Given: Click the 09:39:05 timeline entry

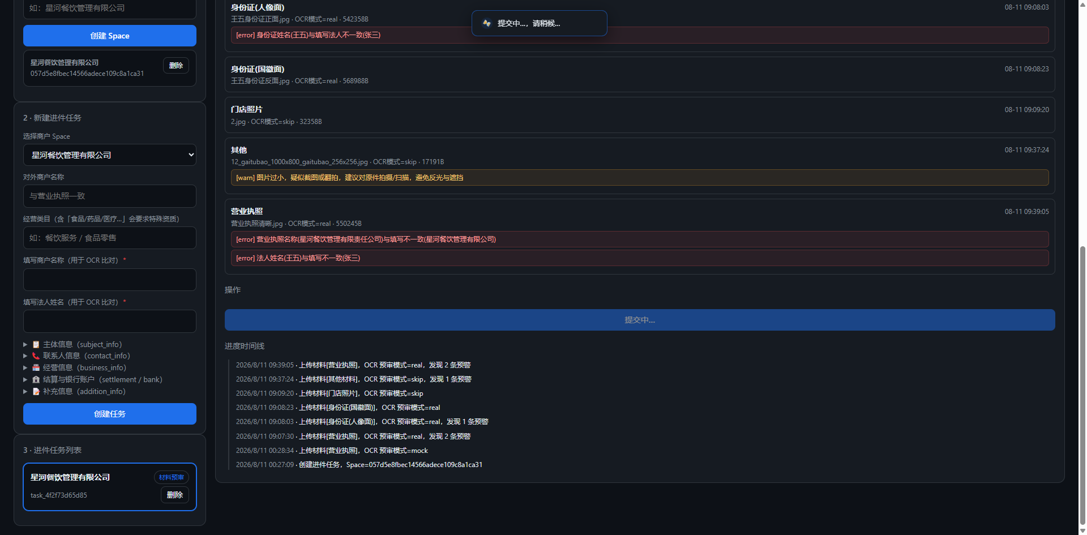Looking at the screenshot, I should (353, 365).
